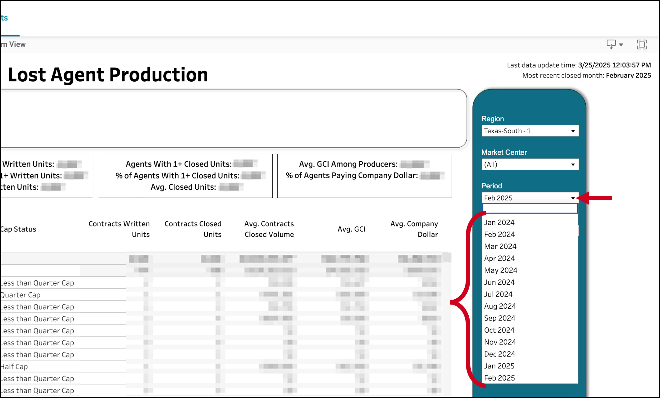Image resolution: width=660 pixels, height=398 pixels.
Task: Enter full screen mode via the toolbar icon
Action: (x=641, y=44)
